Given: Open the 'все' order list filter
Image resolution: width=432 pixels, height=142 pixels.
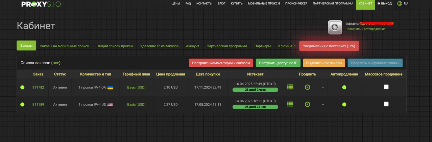Looking at the screenshot, I should 56,63.
